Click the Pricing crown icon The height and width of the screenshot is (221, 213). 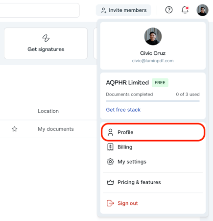[x=110, y=182]
